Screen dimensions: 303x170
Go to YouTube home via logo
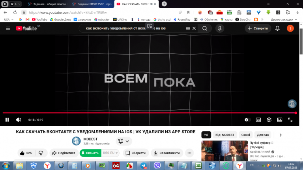[x=26, y=28]
